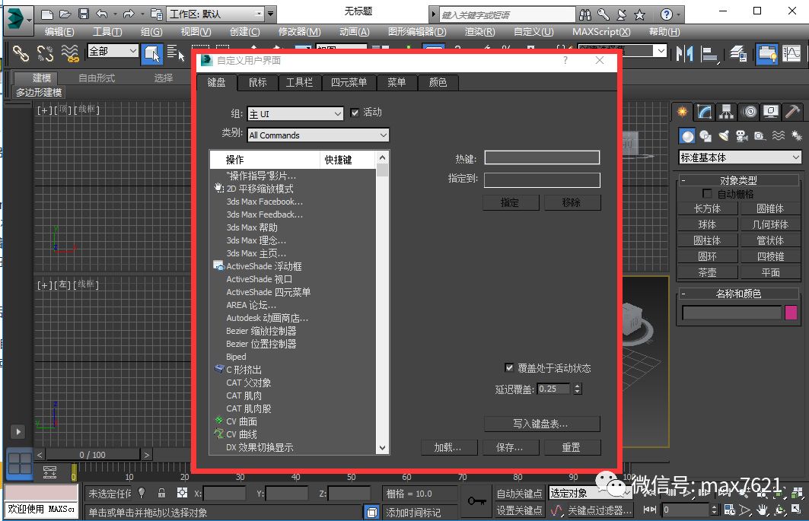Open the 组 dropdown showing 主 UI
Screen dimensions: 809x521
click(x=295, y=113)
